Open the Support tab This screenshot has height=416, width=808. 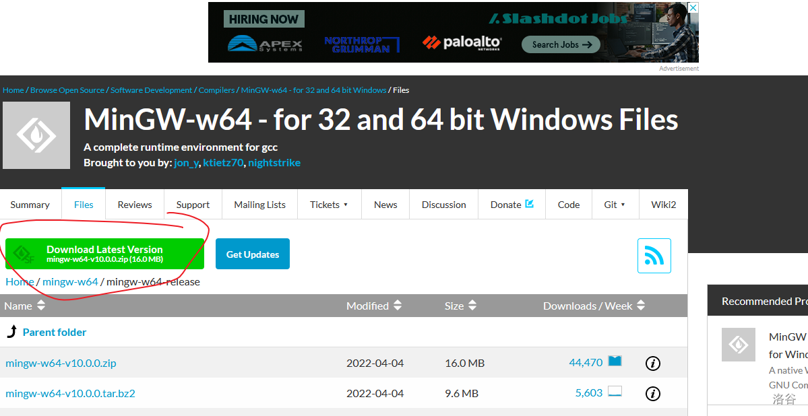pos(193,205)
